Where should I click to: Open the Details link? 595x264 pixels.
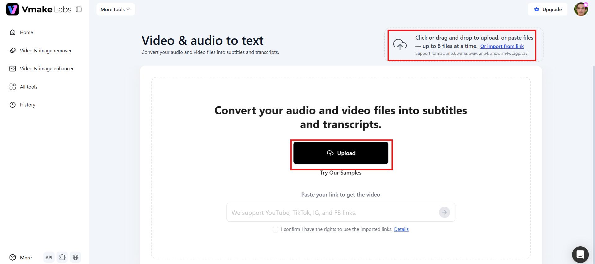(x=401, y=229)
